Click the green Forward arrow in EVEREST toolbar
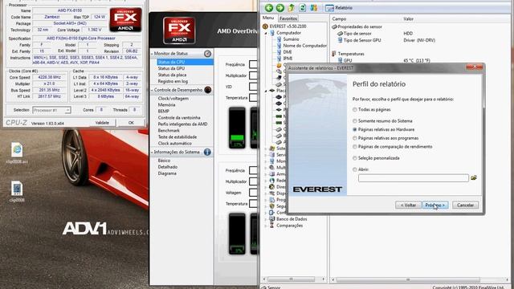The height and width of the screenshot is (289, 514). [x=280, y=8]
